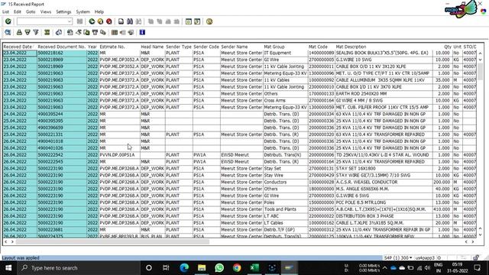489x275 pixels.
Task: Click the Windows Start button
Action: 8,268
